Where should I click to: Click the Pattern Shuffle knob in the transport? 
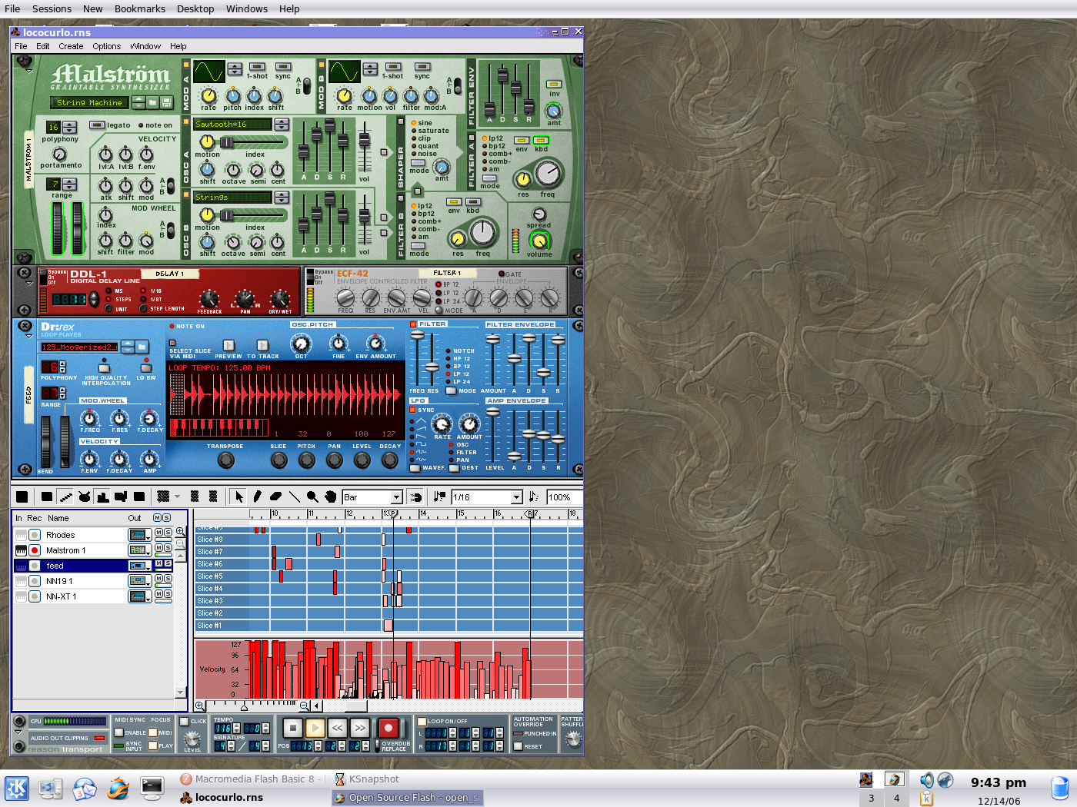pyautogui.click(x=572, y=738)
